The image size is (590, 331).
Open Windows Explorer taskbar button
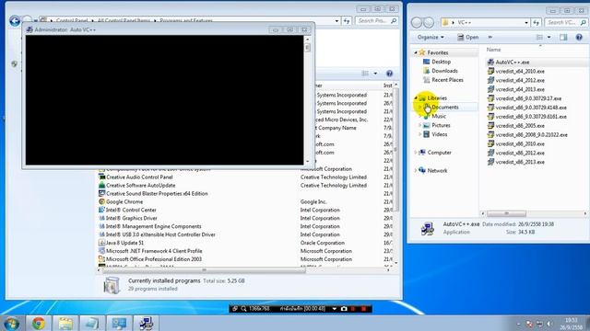(x=65, y=323)
